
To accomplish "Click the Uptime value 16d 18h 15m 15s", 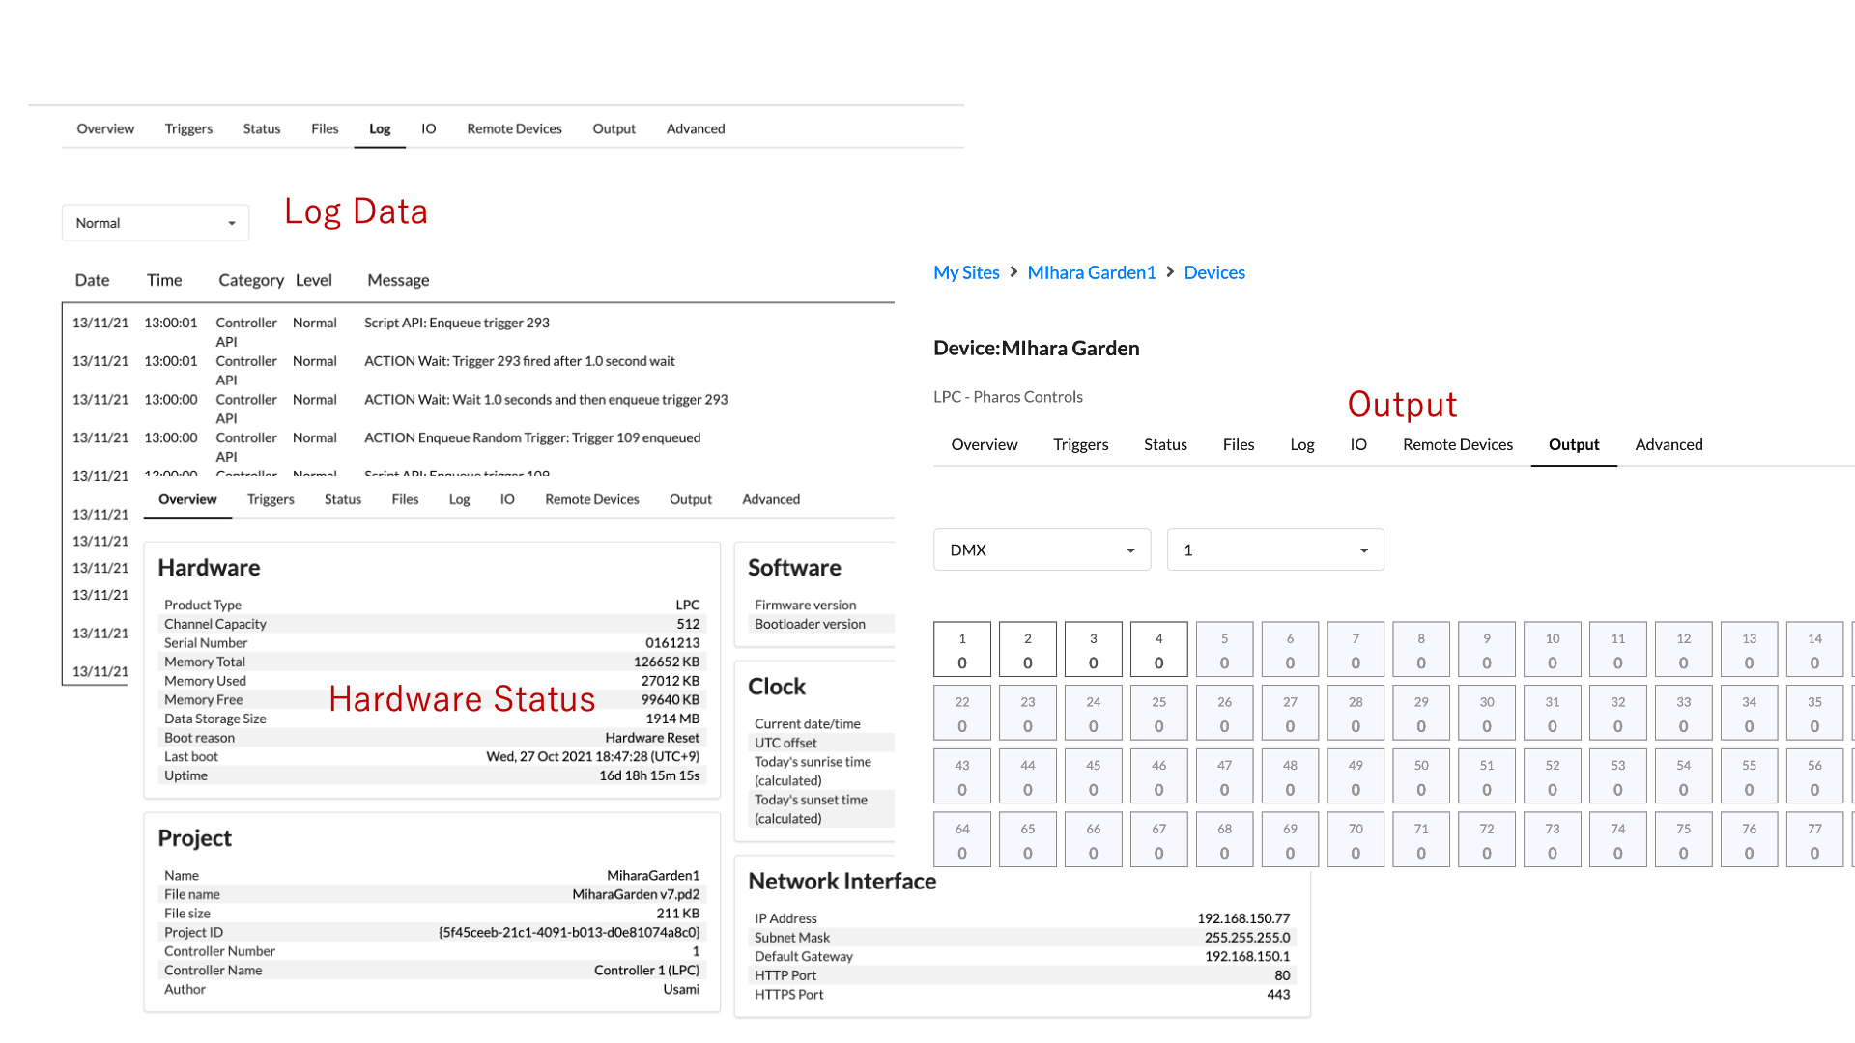I will click(x=649, y=775).
